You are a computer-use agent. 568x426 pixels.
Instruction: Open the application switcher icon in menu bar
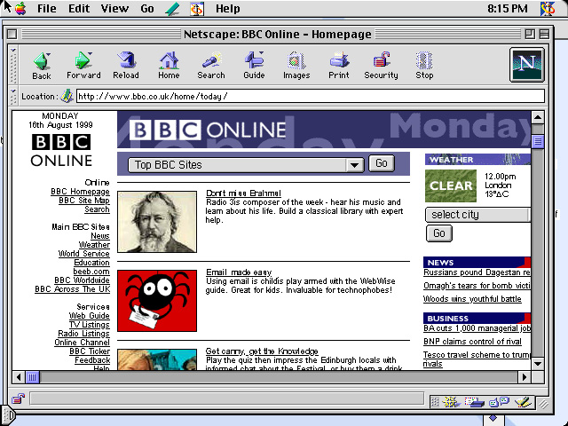[548, 8]
